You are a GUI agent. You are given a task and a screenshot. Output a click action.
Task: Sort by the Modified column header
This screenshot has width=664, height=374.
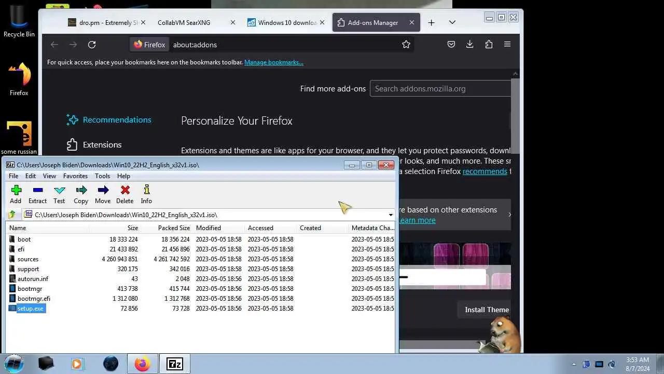coord(218,228)
